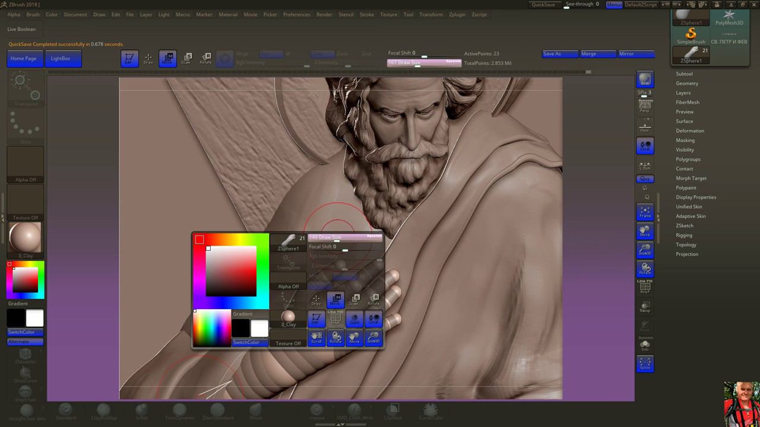Open the Brush menu
Screen dimensions: 760x427
point(33,14)
